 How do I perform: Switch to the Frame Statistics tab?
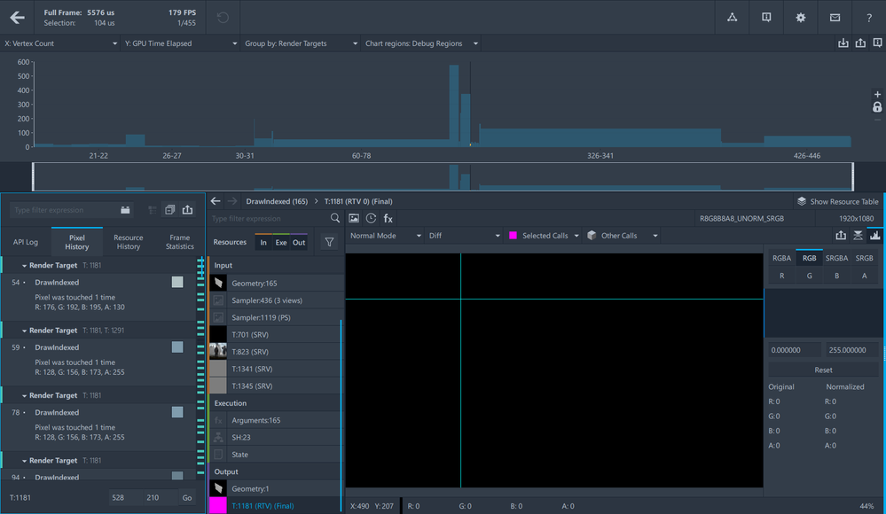click(180, 242)
